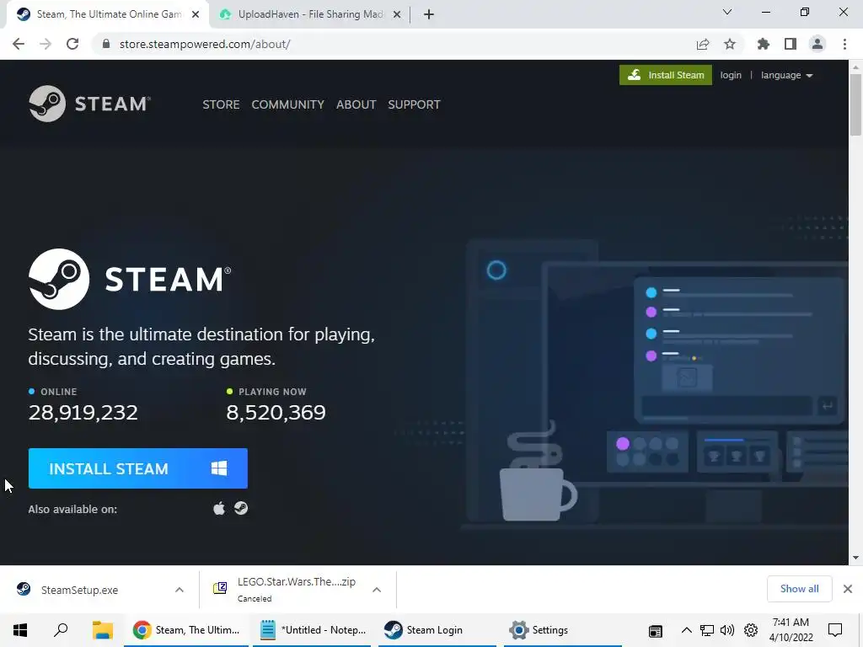
Task: Switch to the Untitled Notepad taskbar window
Action: pos(313,630)
